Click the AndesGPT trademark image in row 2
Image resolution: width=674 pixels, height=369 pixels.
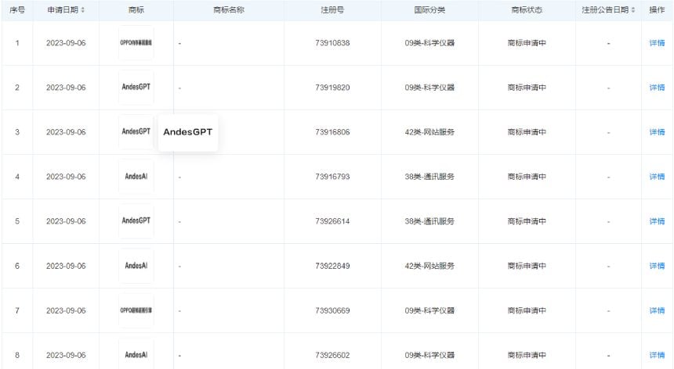point(136,88)
